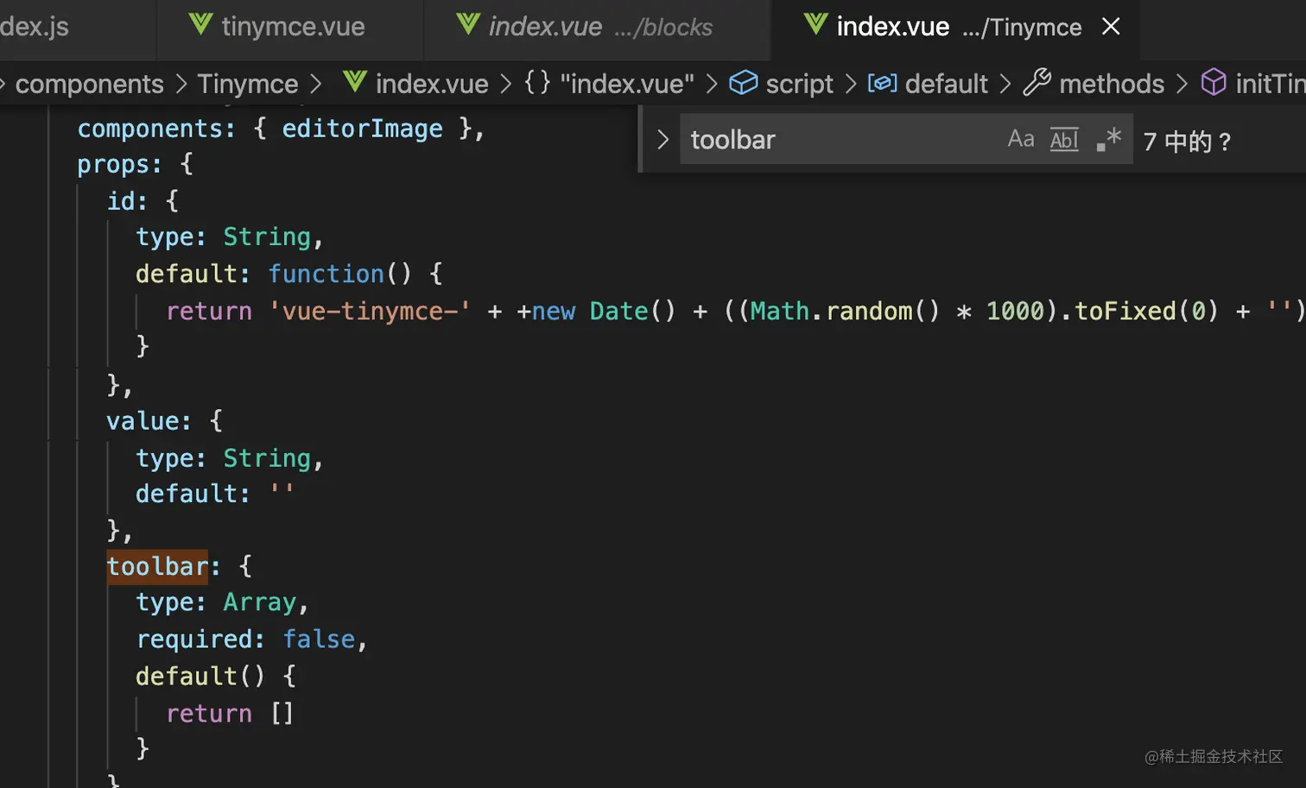Click the initTinymce cube breadcrumb icon

[x=1214, y=83]
